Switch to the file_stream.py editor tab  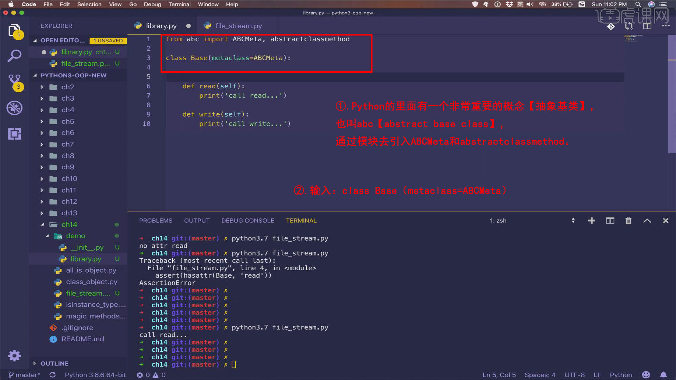click(238, 26)
